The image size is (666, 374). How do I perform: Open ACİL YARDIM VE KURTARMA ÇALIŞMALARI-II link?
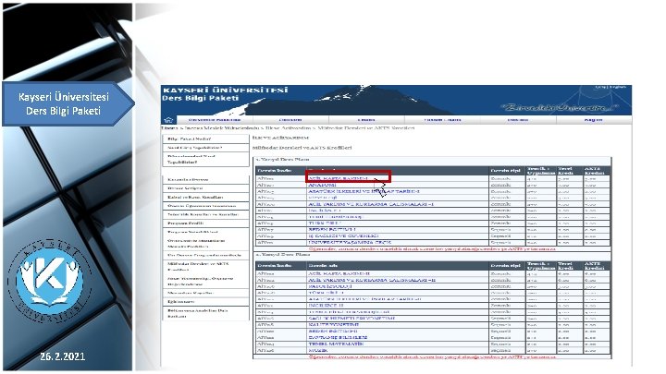[372, 280]
